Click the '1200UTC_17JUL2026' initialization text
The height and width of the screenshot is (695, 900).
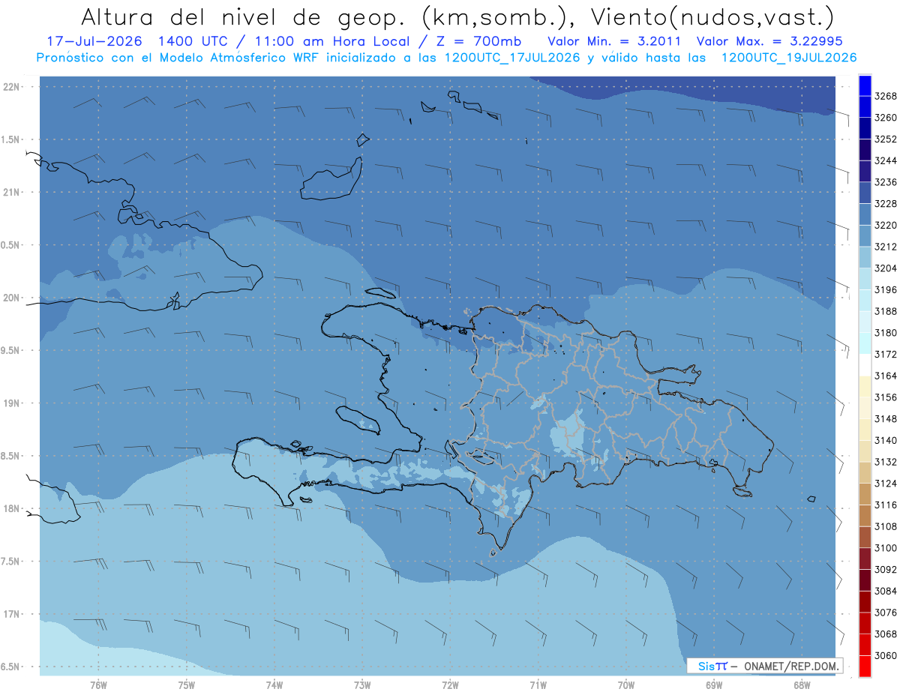(511, 58)
